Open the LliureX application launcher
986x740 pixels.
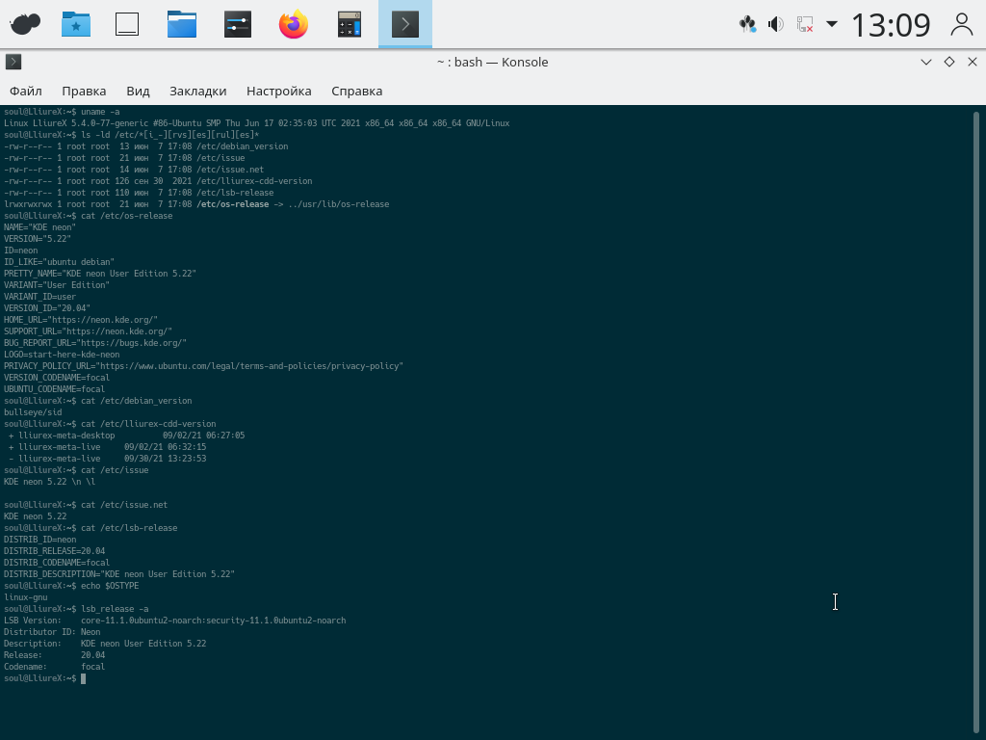tap(25, 24)
